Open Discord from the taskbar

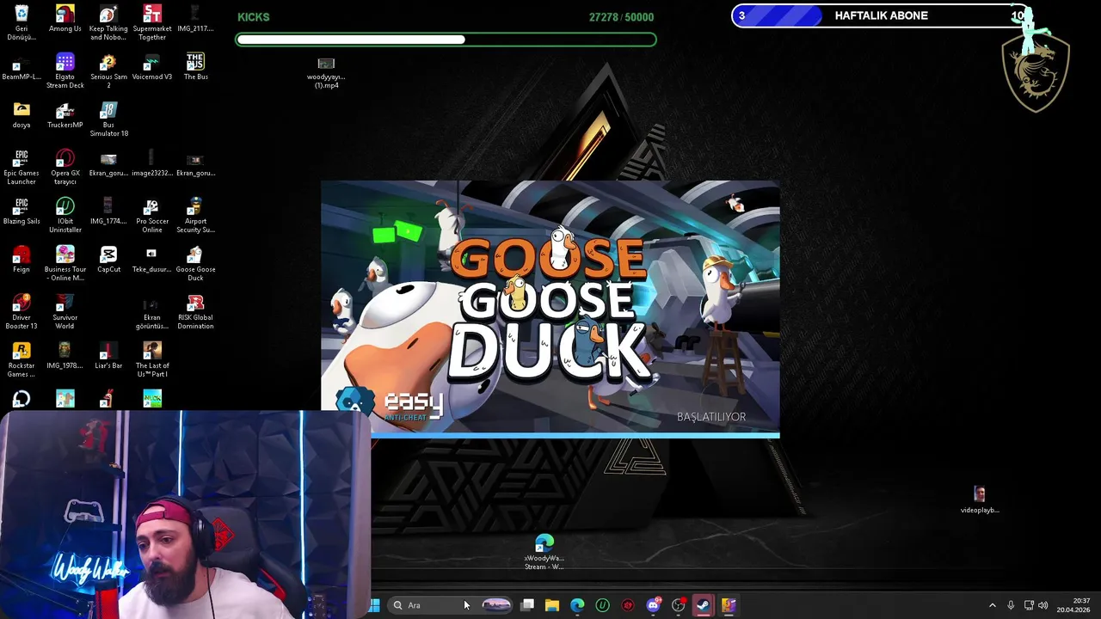click(653, 605)
